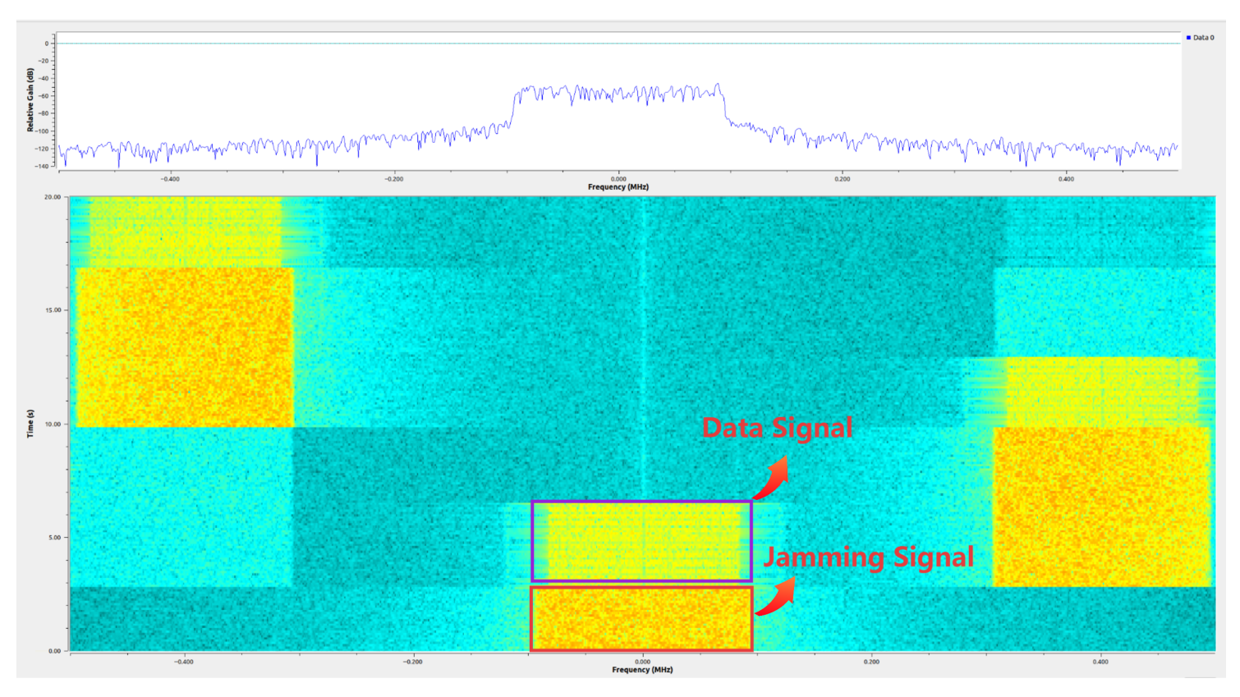Click the waterfall's Frequency (MHz) axis title
The image size is (1240, 697).
pyautogui.click(x=641, y=670)
